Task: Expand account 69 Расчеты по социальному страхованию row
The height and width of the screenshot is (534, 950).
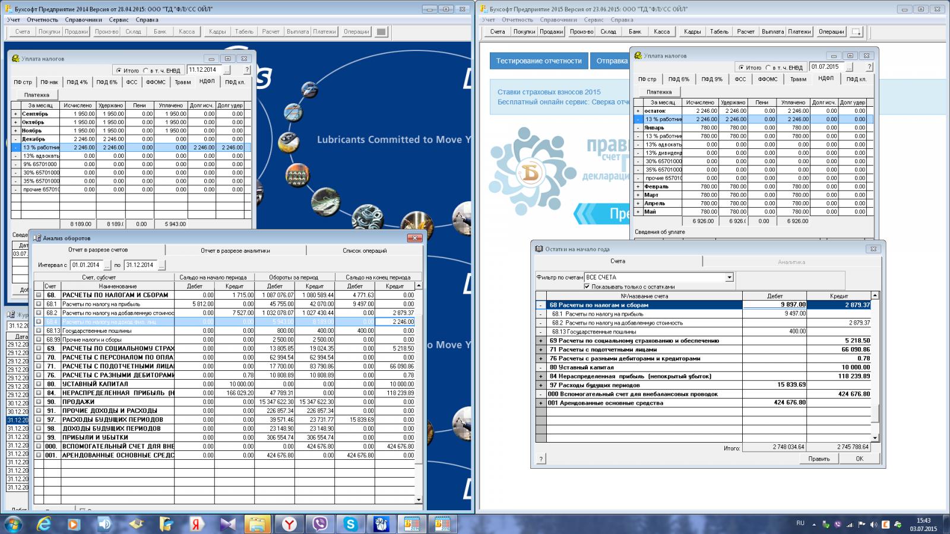Action: (x=540, y=341)
